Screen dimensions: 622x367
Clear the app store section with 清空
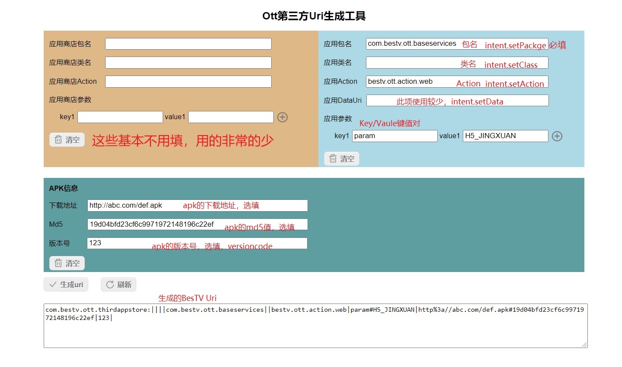coord(67,140)
